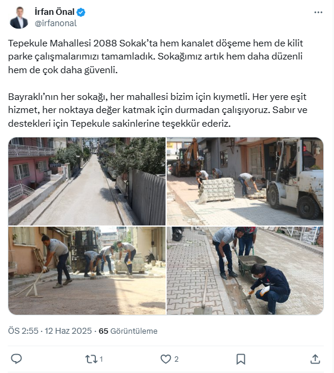Image resolution: width=334 pixels, height=373 pixels.
Task: Like the tweet with heart icon
Action: (x=166, y=359)
